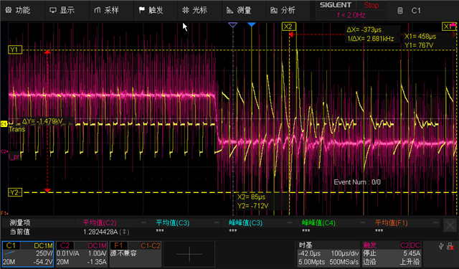Click the clipboard icon beside C1
Viewport: 459px width, 269px height.
pyautogui.click(x=400, y=11)
